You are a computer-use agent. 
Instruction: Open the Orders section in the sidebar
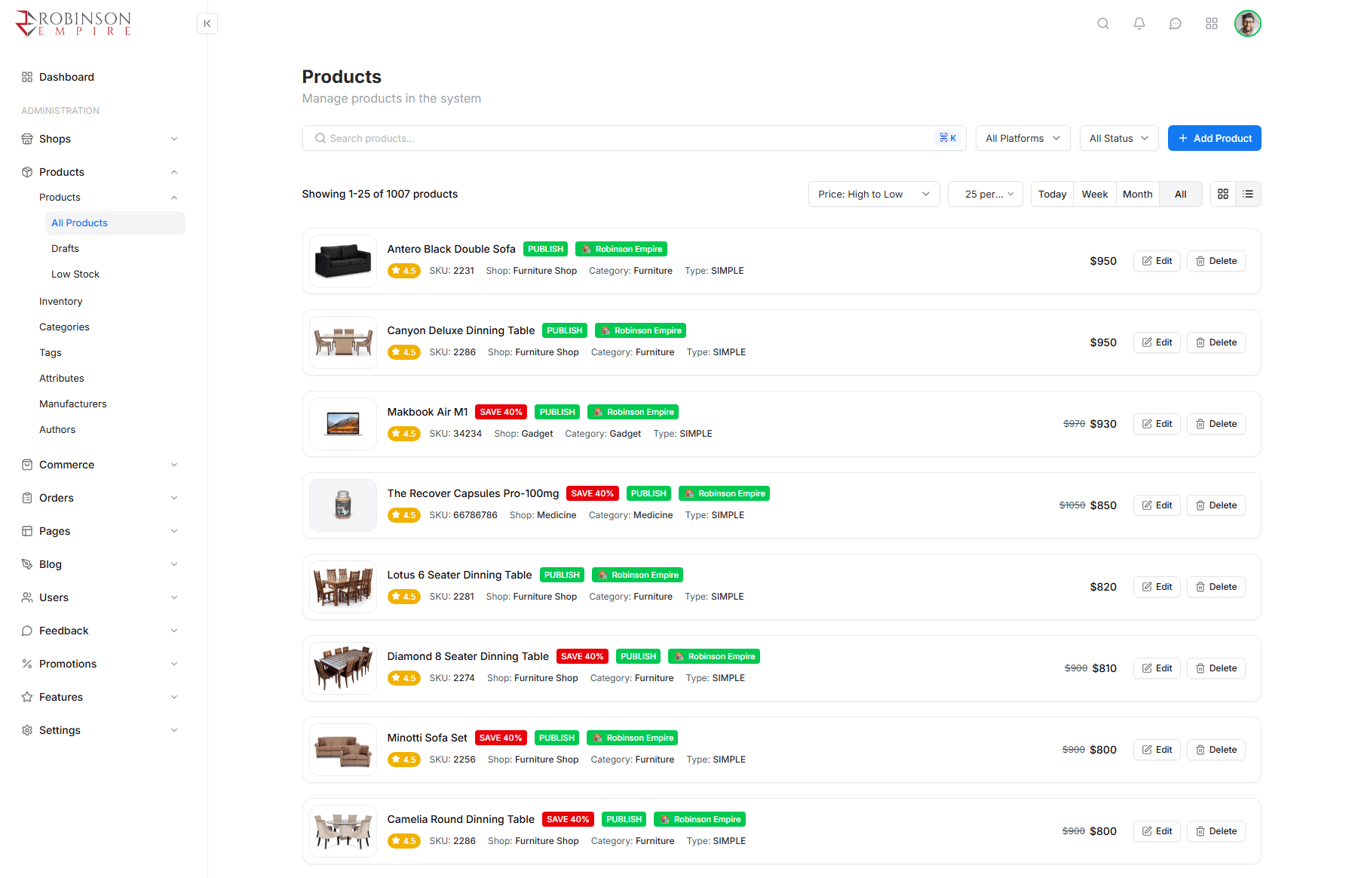point(57,497)
